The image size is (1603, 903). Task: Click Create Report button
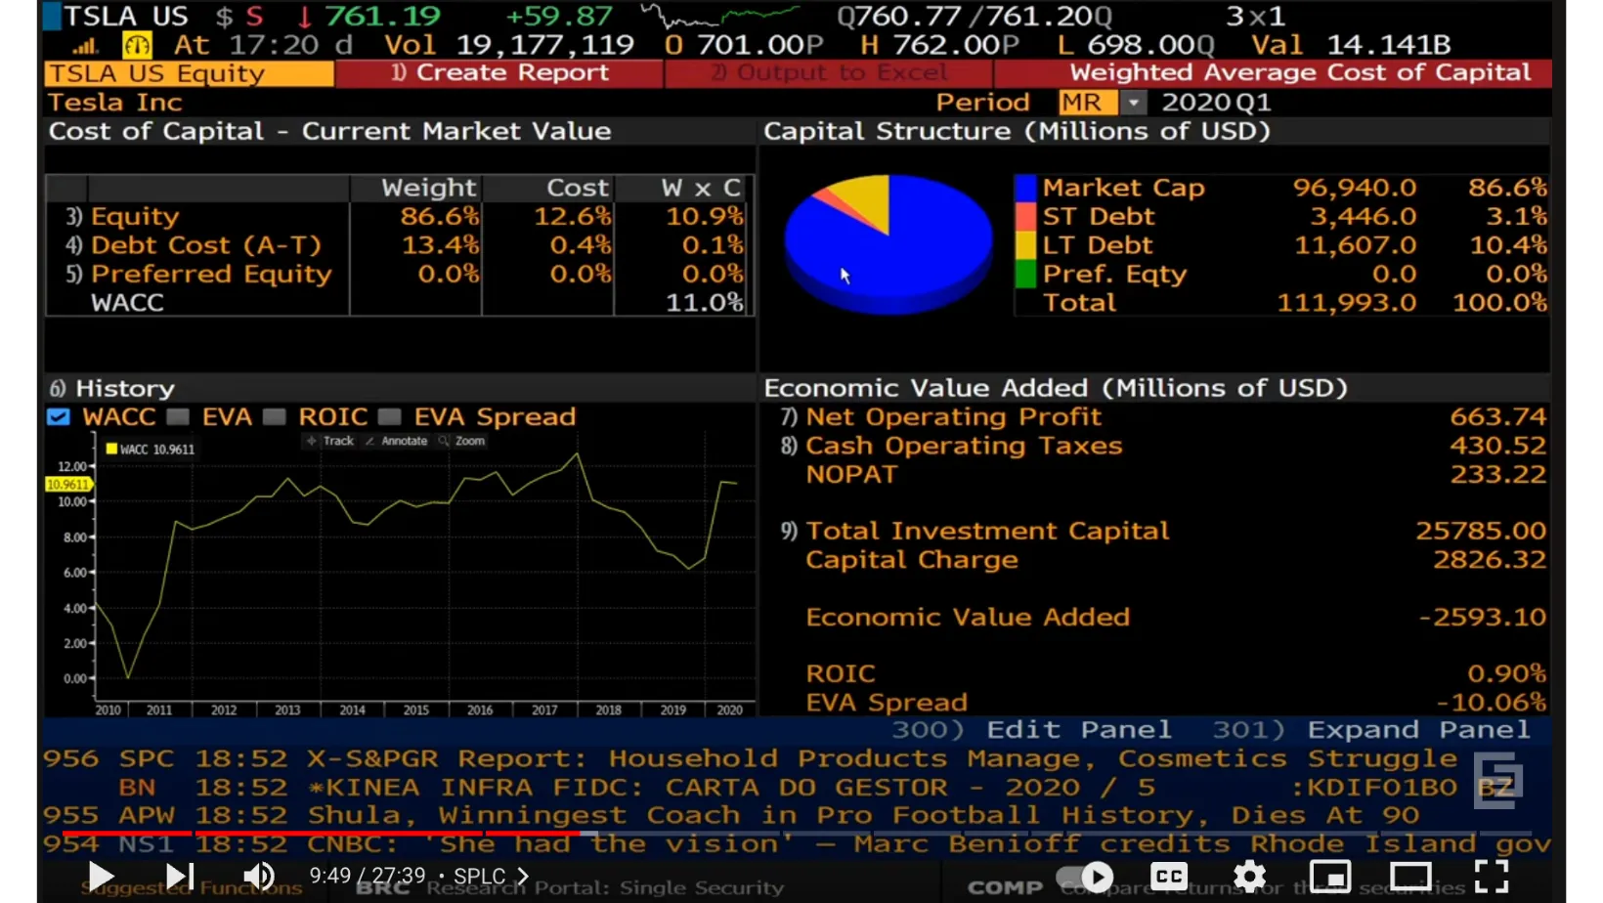coord(498,73)
